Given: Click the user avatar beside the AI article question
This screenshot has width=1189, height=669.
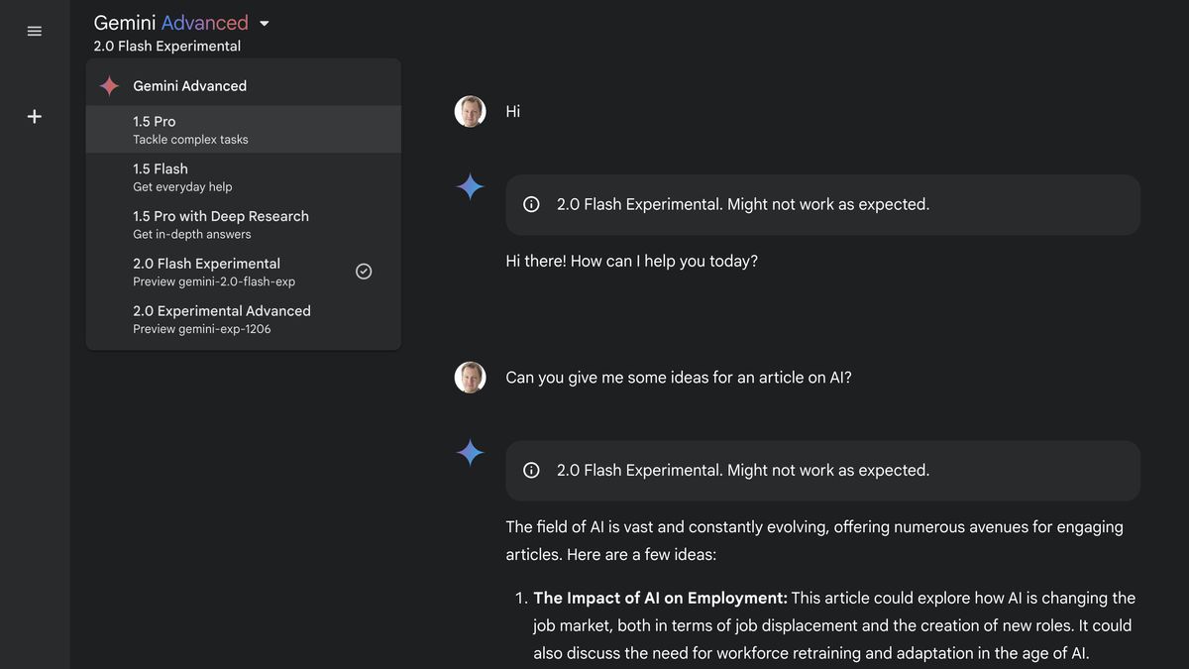Looking at the screenshot, I should click(x=470, y=377).
